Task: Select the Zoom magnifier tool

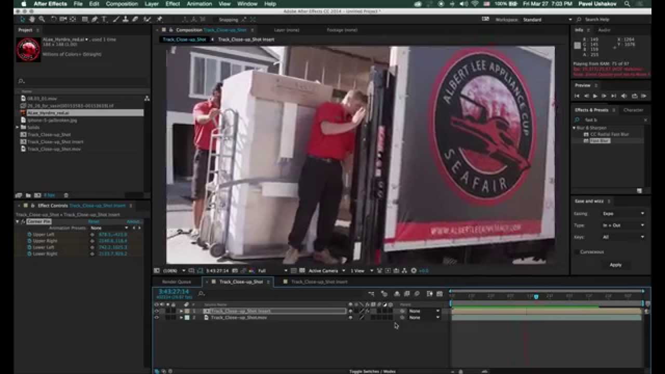Action: [42, 19]
